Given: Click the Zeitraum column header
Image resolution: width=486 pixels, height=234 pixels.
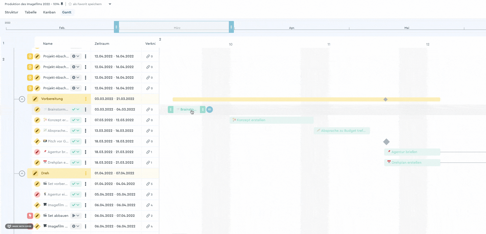Looking at the screenshot, I should click(x=102, y=44).
